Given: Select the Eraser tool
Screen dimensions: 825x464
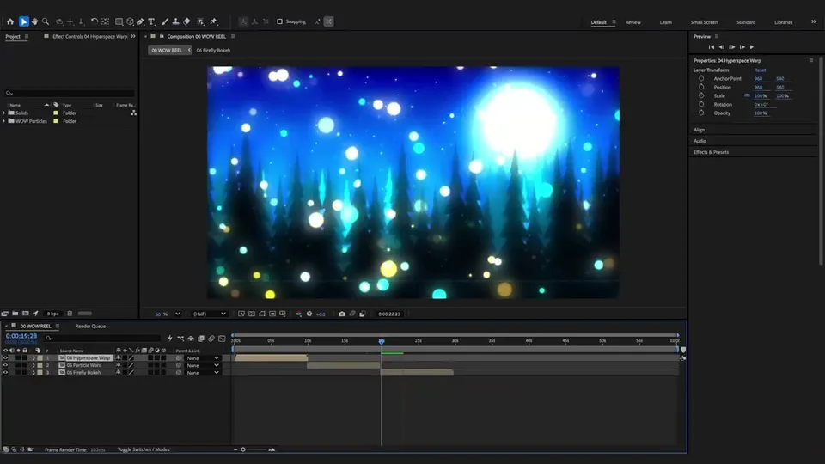Looking at the screenshot, I should pos(186,21).
